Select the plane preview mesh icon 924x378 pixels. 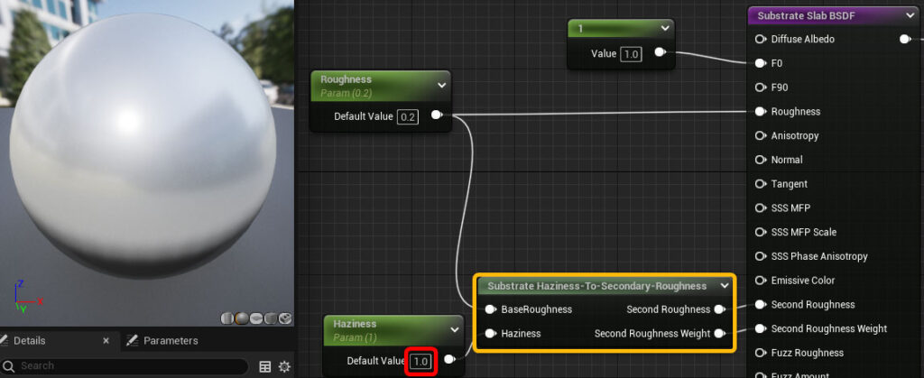pyautogui.click(x=255, y=318)
